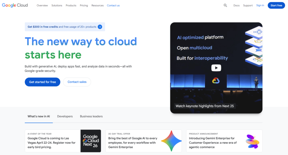Click the Contact sales button

pyautogui.click(x=77, y=82)
